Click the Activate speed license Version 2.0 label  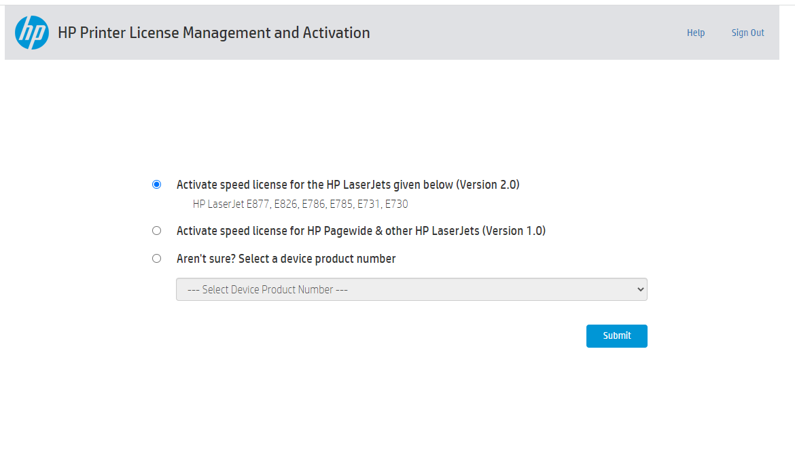348,185
